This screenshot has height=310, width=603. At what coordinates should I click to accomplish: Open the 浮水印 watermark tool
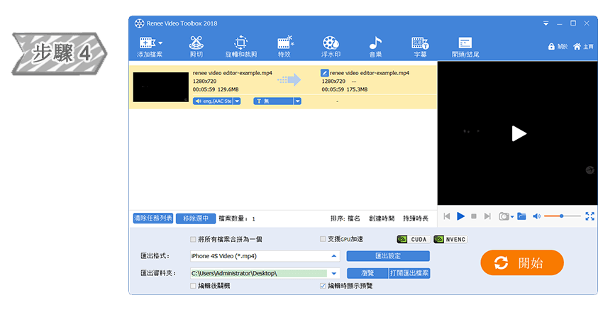pos(331,47)
